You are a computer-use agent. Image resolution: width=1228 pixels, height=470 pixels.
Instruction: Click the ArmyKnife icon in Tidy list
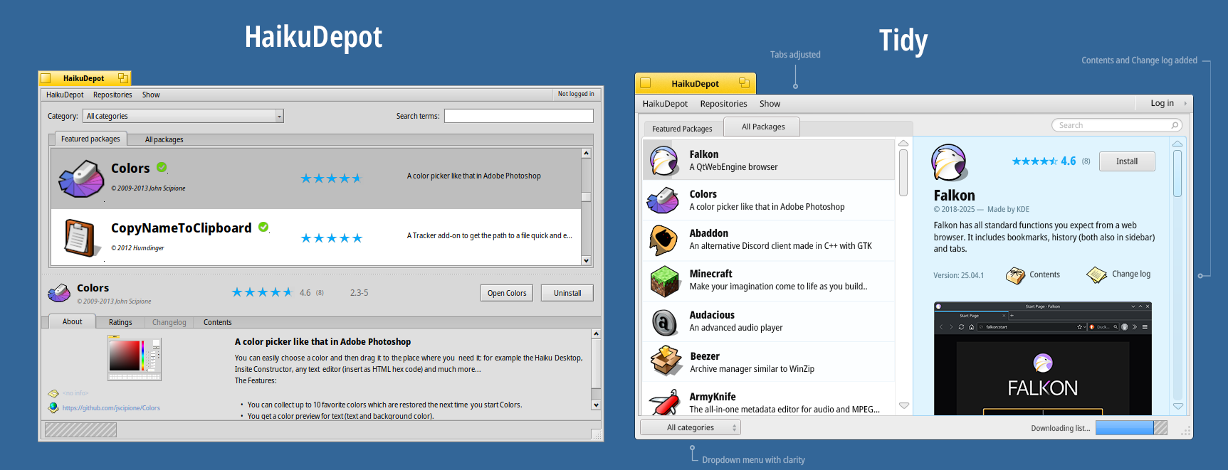coord(664,402)
